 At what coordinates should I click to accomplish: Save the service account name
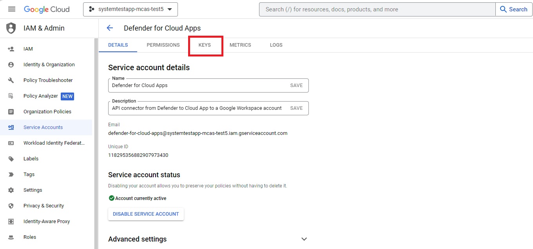[296, 85]
